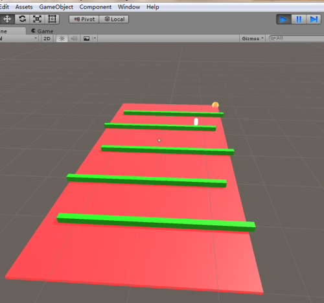Toggle Local handle rotation mode
Screen dimensions: 324x303
point(114,19)
